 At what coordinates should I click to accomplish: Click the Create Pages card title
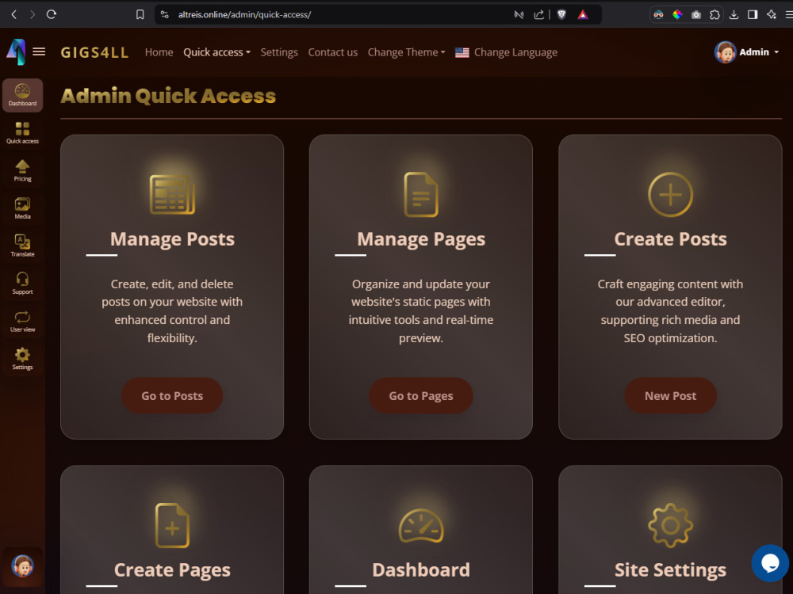tap(172, 570)
